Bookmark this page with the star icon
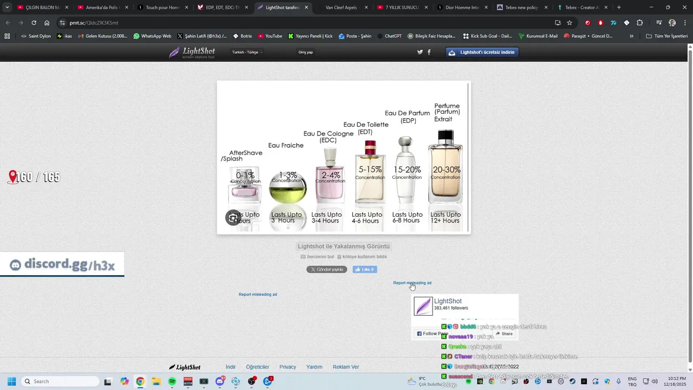This screenshot has height=390, width=693. point(570,23)
